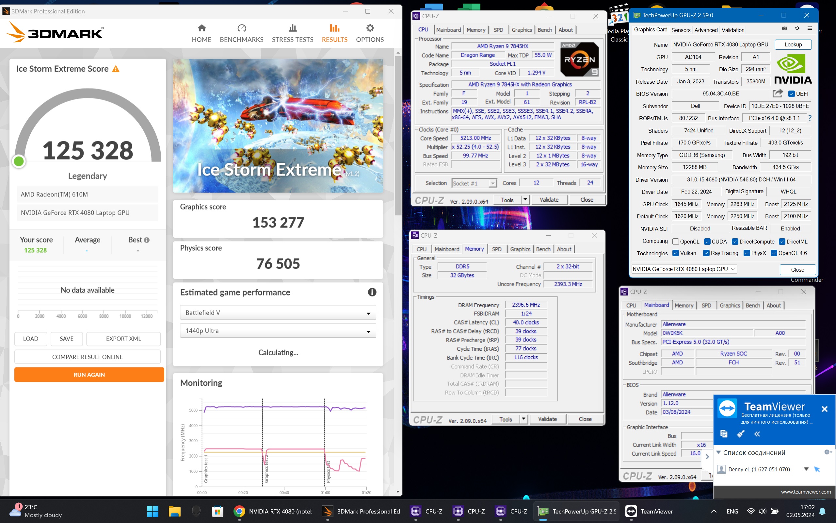Click pointer icon beside Denny eL
Screen dimensions: 836x523
pos(817,469)
